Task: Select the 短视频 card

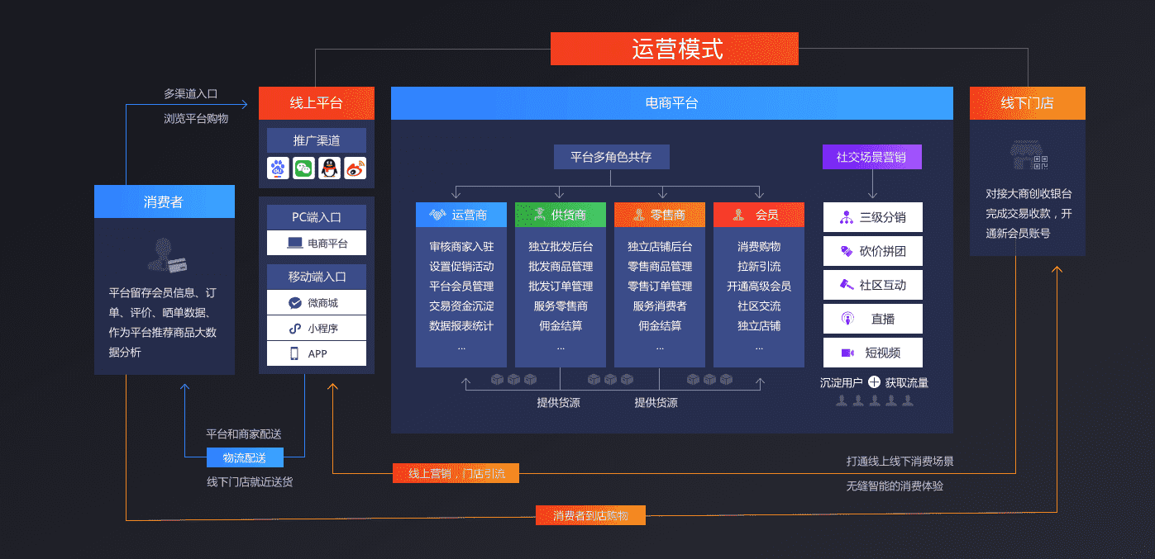Action: click(873, 353)
